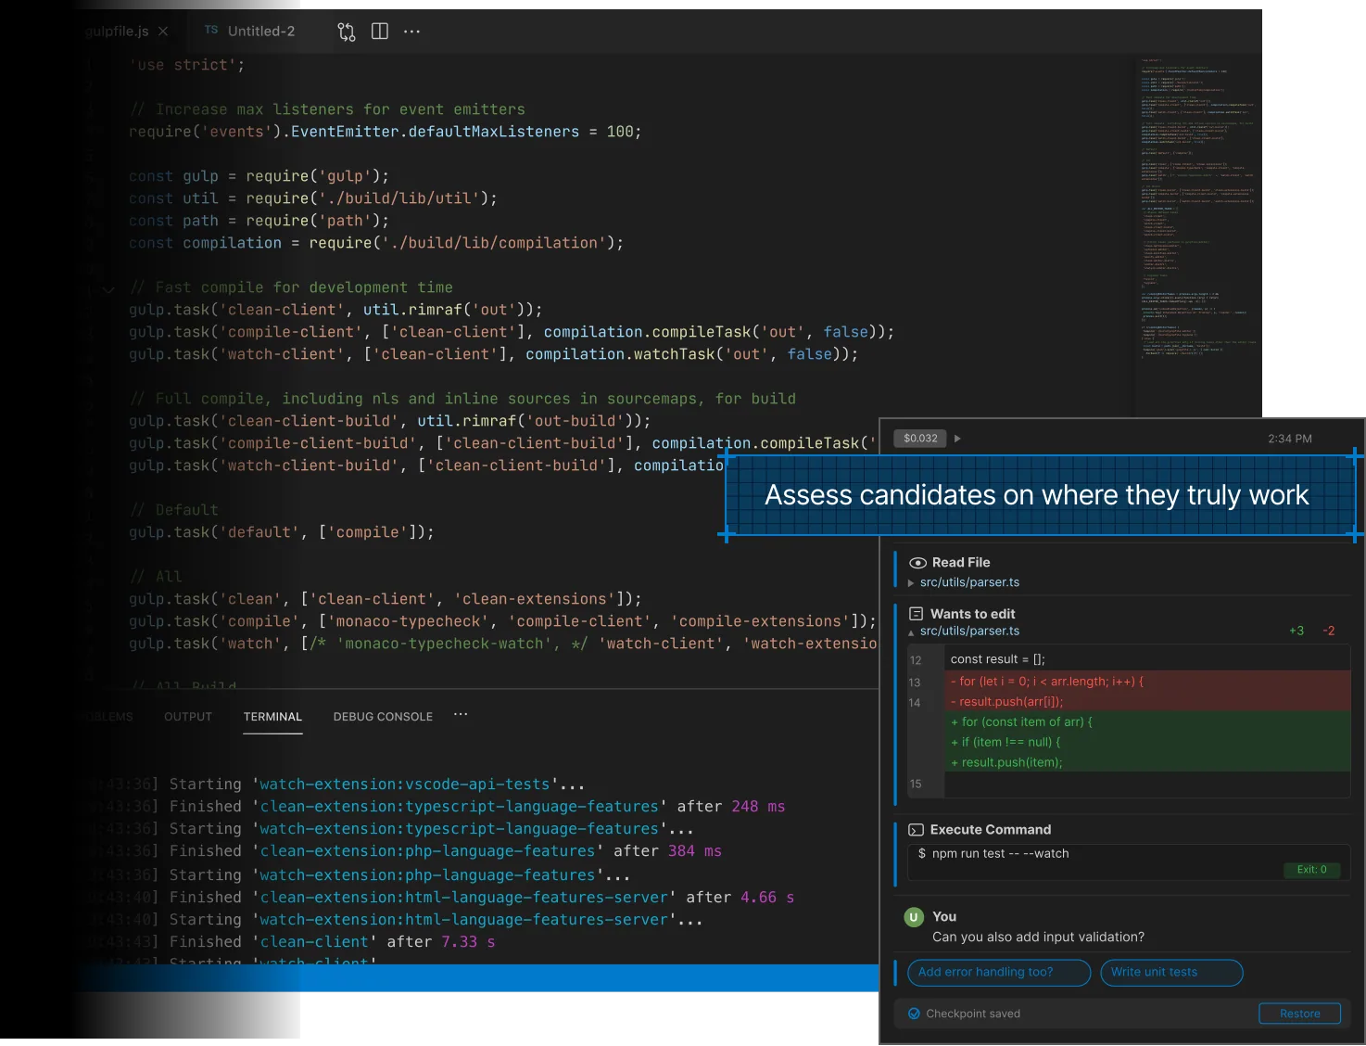Click the 2:34 PM timestamp
This screenshot has width=1366, height=1046.
pyautogui.click(x=1290, y=439)
